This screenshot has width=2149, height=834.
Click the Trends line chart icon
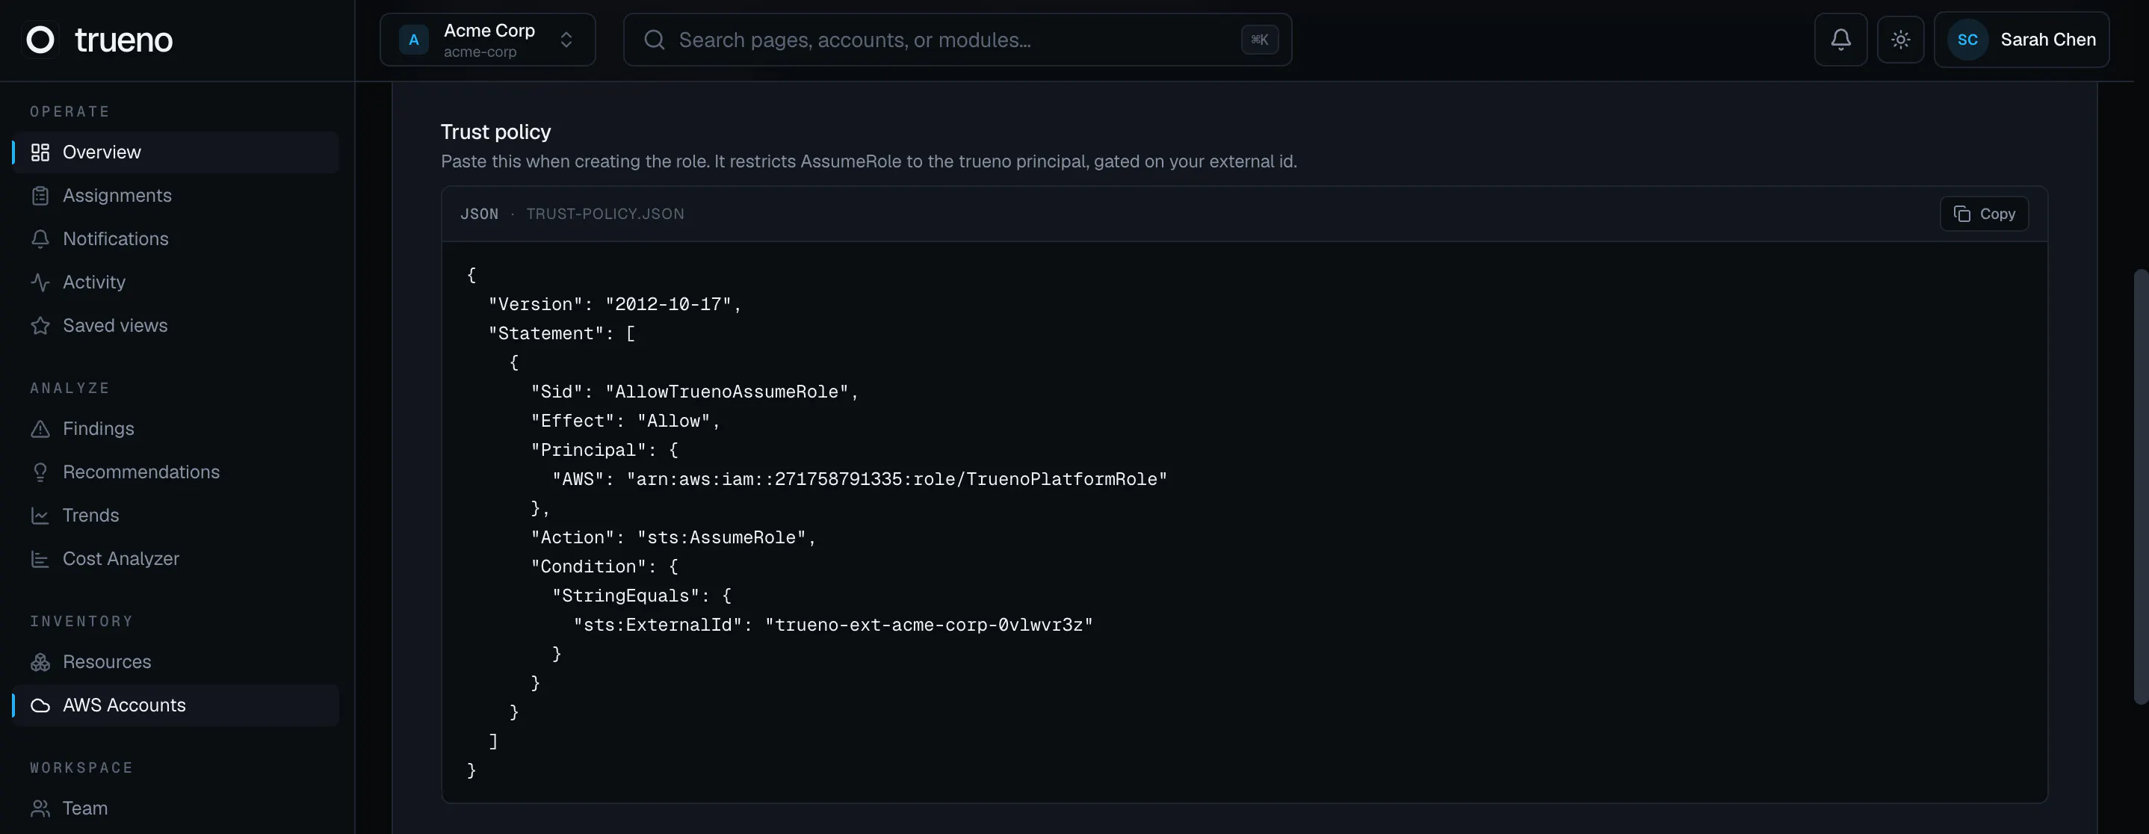40,516
